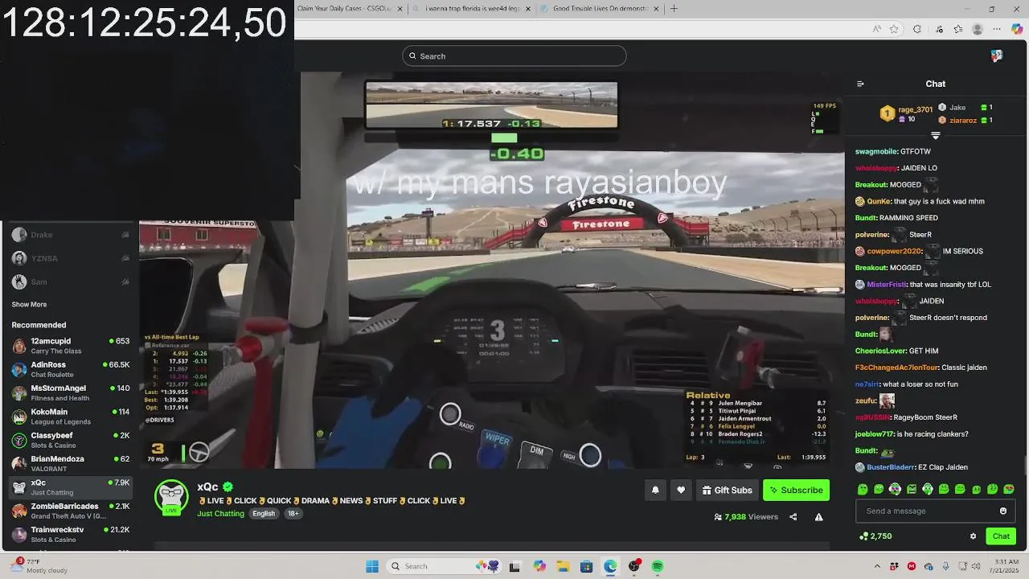Open 12amcupid recommended channel

(x=70, y=346)
